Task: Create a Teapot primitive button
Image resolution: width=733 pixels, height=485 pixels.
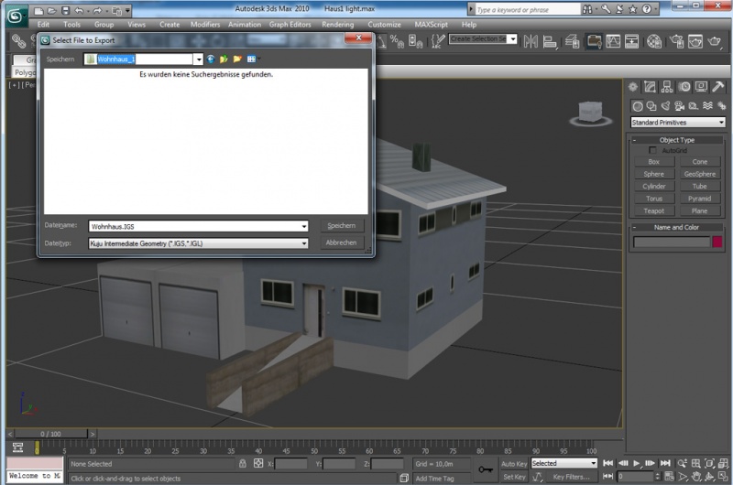Action: tap(653, 210)
